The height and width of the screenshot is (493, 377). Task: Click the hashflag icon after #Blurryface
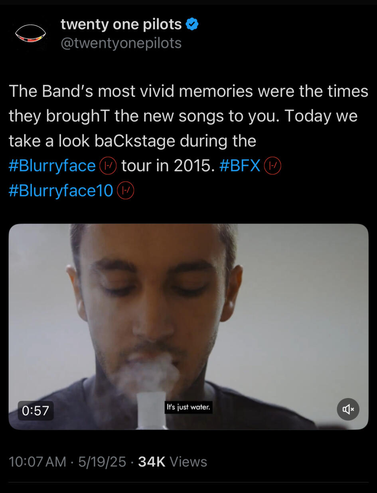[x=107, y=166]
